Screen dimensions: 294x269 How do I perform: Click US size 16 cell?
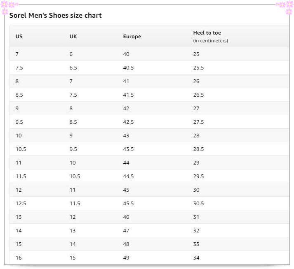(x=19, y=258)
